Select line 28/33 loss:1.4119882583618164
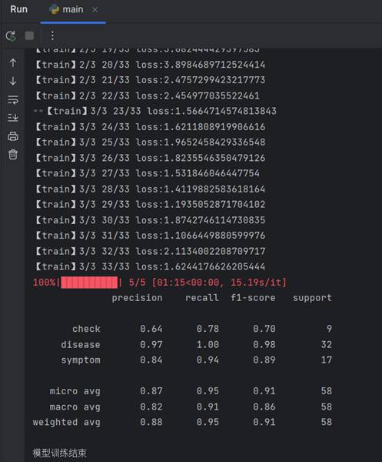The image size is (382, 462). 150,189
